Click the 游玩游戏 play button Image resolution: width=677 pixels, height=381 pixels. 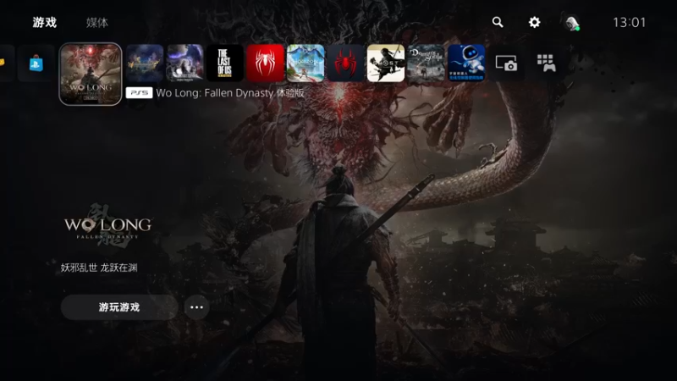click(x=119, y=307)
